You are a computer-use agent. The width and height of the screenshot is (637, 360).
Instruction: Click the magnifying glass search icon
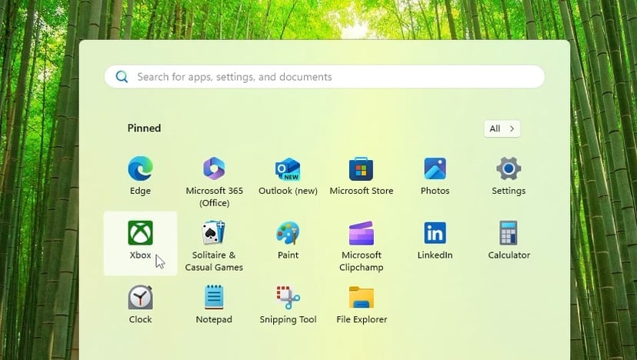pos(122,77)
